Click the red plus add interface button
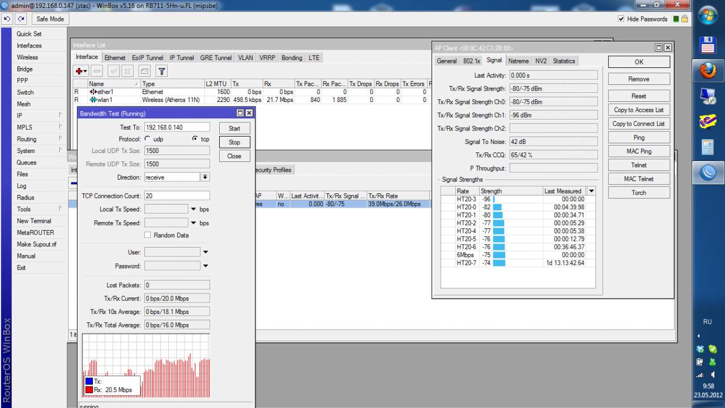The height and width of the screenshot is (408, 725). 79,71
